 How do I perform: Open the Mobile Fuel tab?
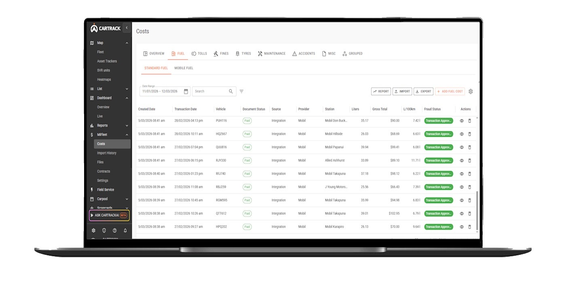[184, 68]
